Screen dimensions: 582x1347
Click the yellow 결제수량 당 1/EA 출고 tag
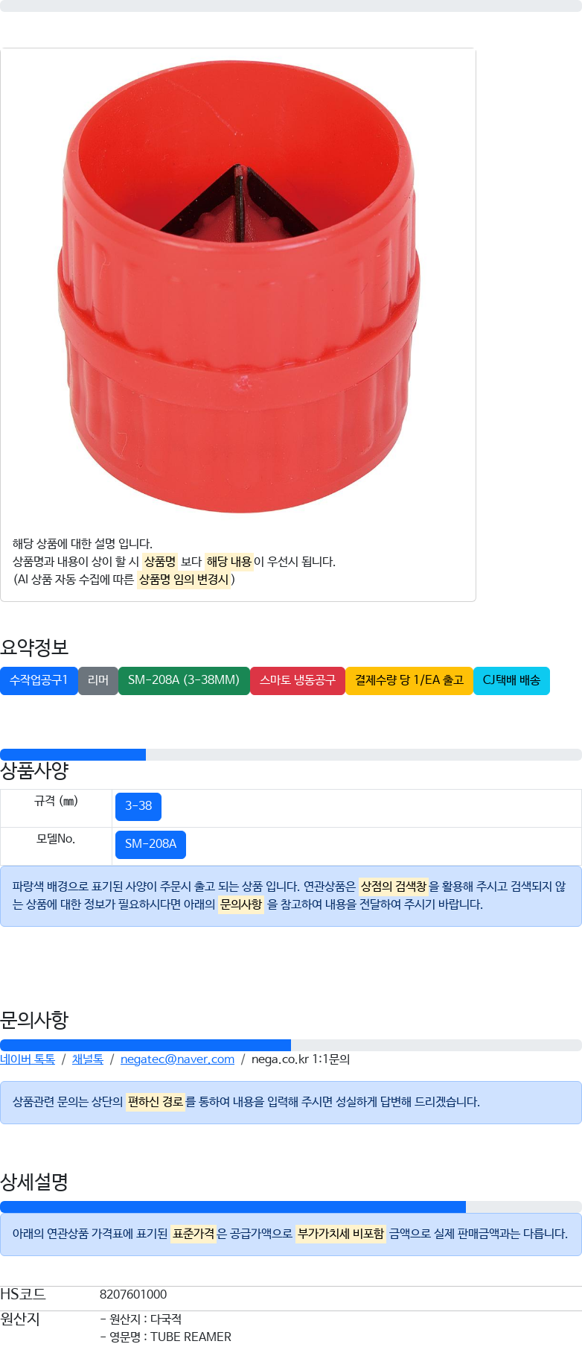tap(409, 680)
